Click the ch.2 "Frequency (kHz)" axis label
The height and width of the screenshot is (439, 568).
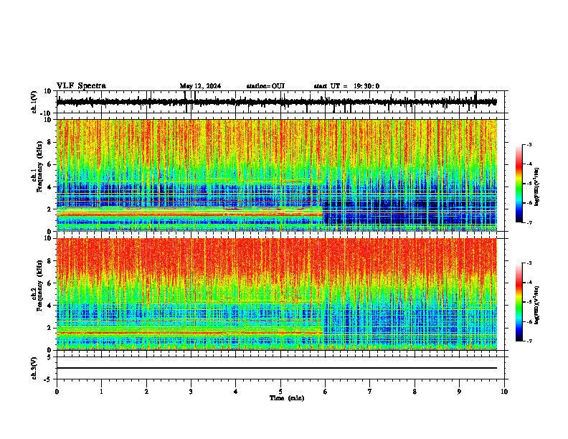(x=39, y=285)
